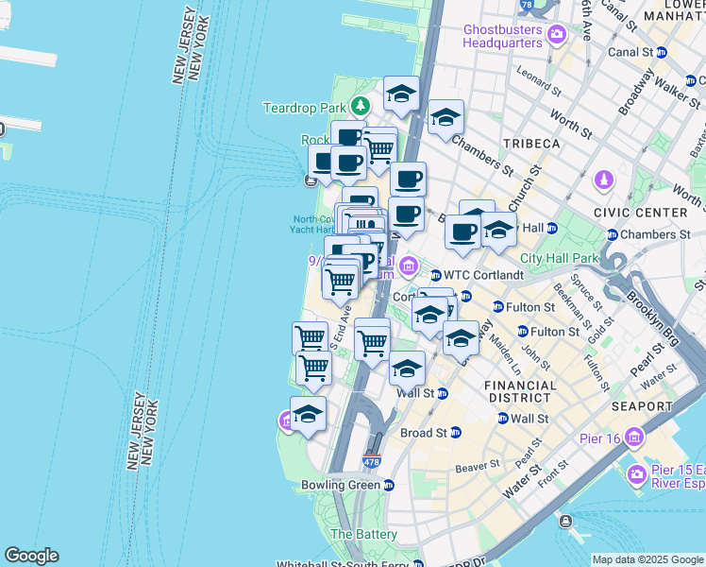Click the Broad St subway icon
Screen dimensions: 706x567
456,433
